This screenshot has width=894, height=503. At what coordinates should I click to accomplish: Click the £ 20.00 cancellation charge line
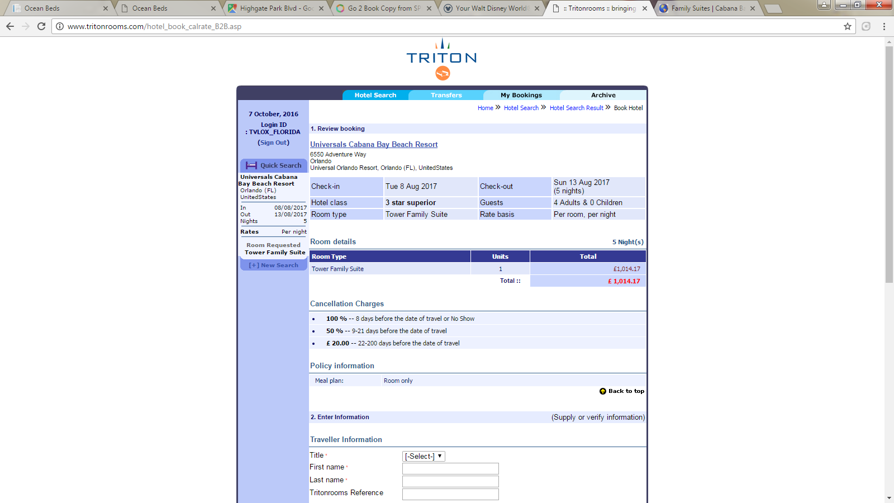pos(393,343)
